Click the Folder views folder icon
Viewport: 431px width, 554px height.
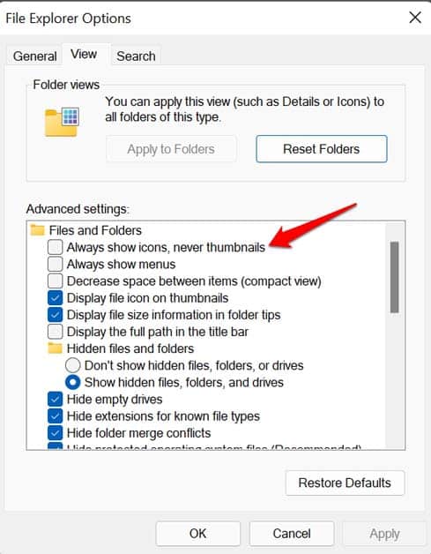coord(62,122)
